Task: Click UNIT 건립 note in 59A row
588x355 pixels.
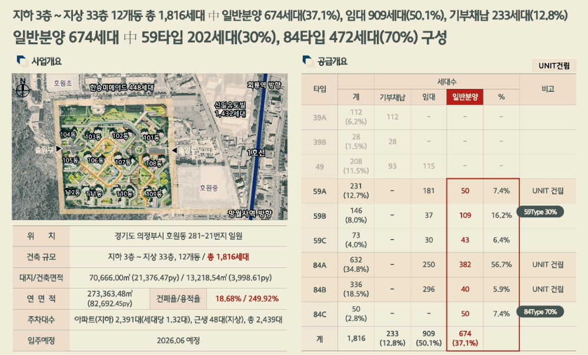Action: pyautogui.click(x=548, y=191)
